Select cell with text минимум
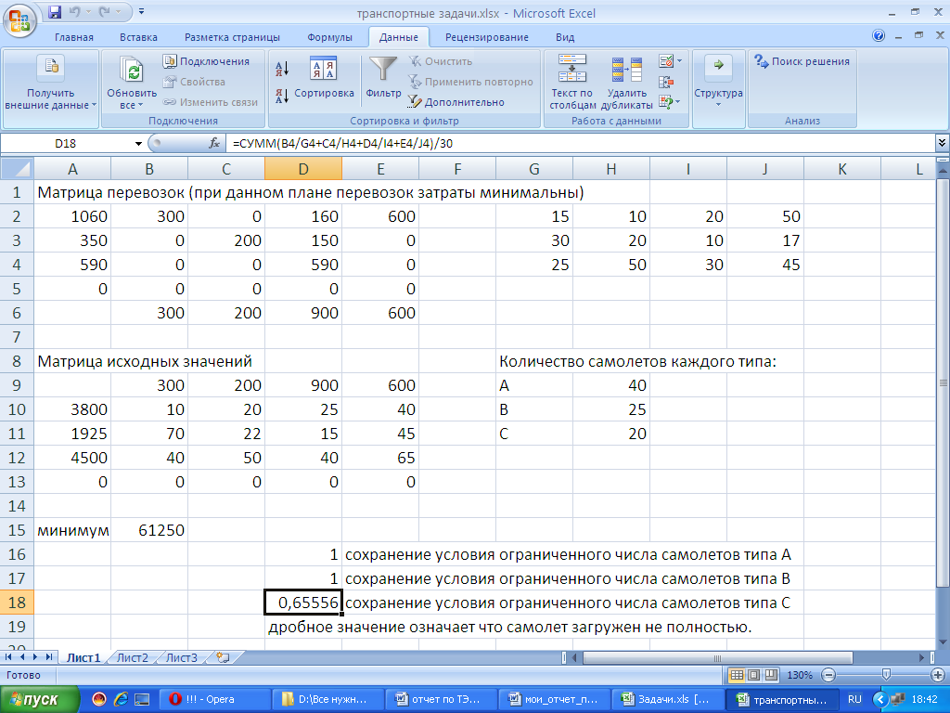 click(72, 530)
